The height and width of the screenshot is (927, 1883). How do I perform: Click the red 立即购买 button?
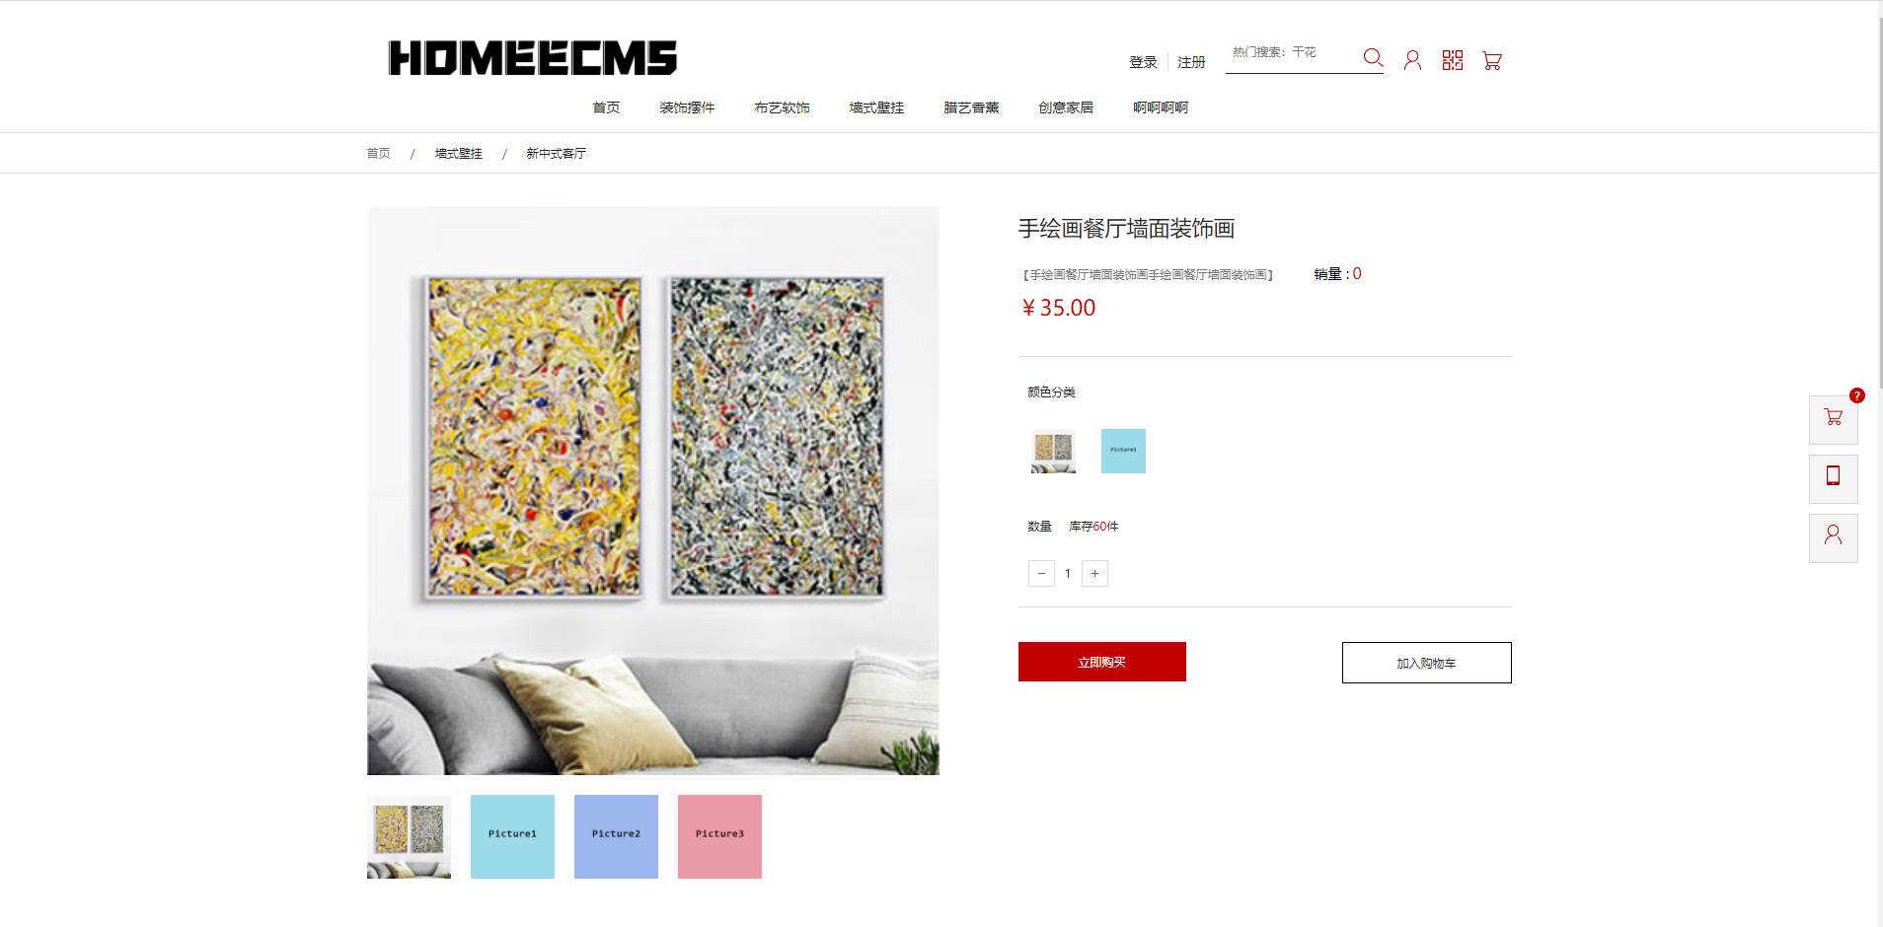1102,662
